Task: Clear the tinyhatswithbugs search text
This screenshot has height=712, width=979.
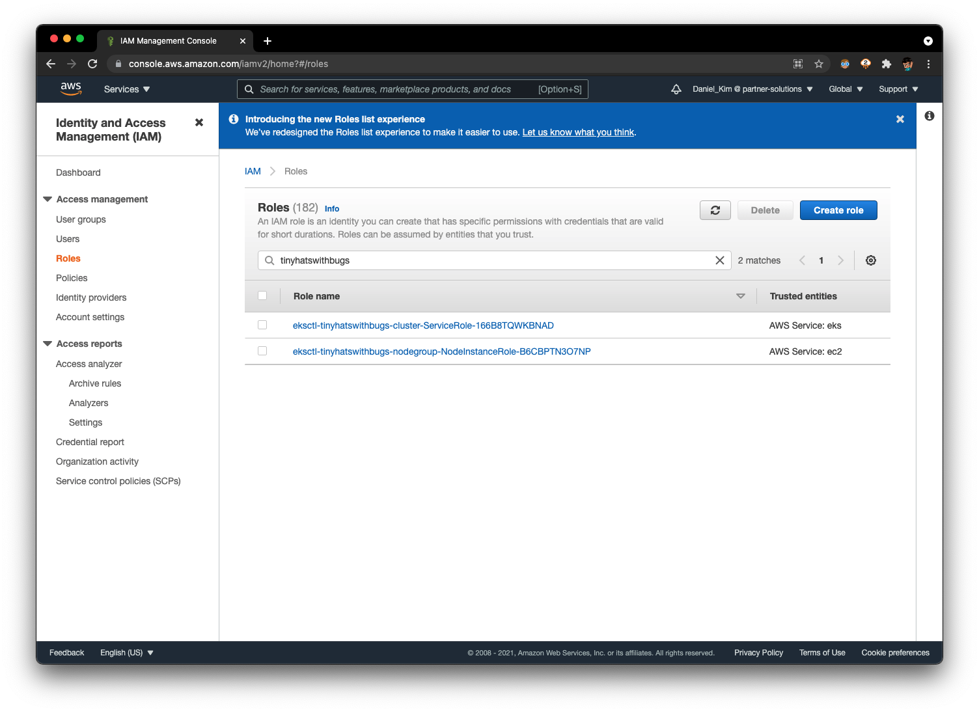Action: tap(720, 260)
